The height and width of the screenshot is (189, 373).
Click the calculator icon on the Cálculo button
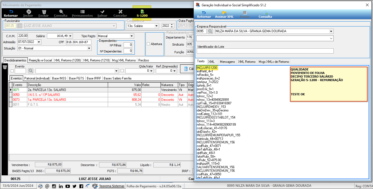186,69
